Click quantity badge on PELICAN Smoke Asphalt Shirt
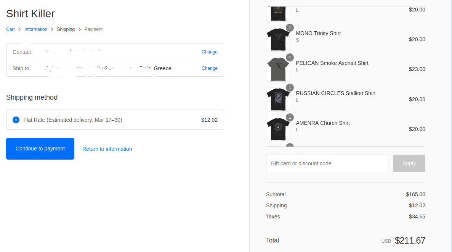Viewport: 452px width, 252px height. click(x=290, y=57)
